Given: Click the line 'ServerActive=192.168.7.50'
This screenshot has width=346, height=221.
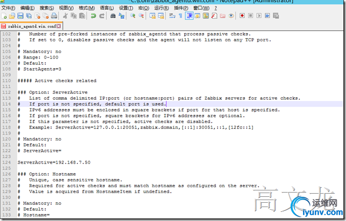Looking at the screenshot, I should point(54,163).
